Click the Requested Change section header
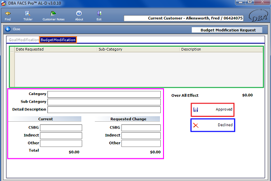Screen dimensions: 271x181 (x=128, y=119)
